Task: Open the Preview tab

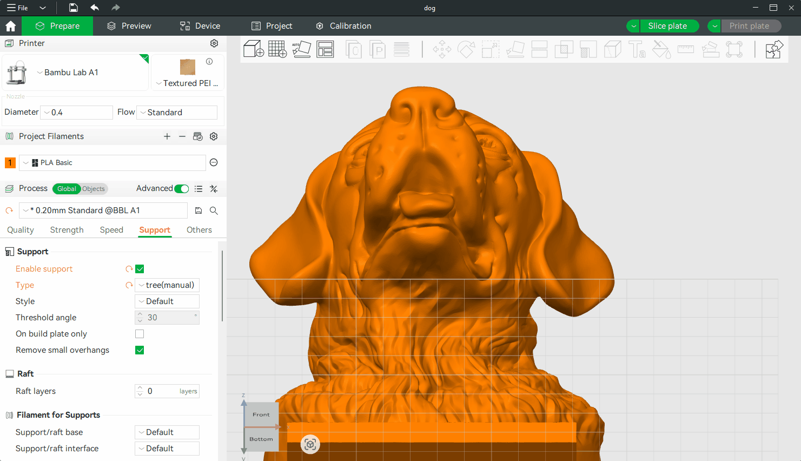Action: point(129,26)
